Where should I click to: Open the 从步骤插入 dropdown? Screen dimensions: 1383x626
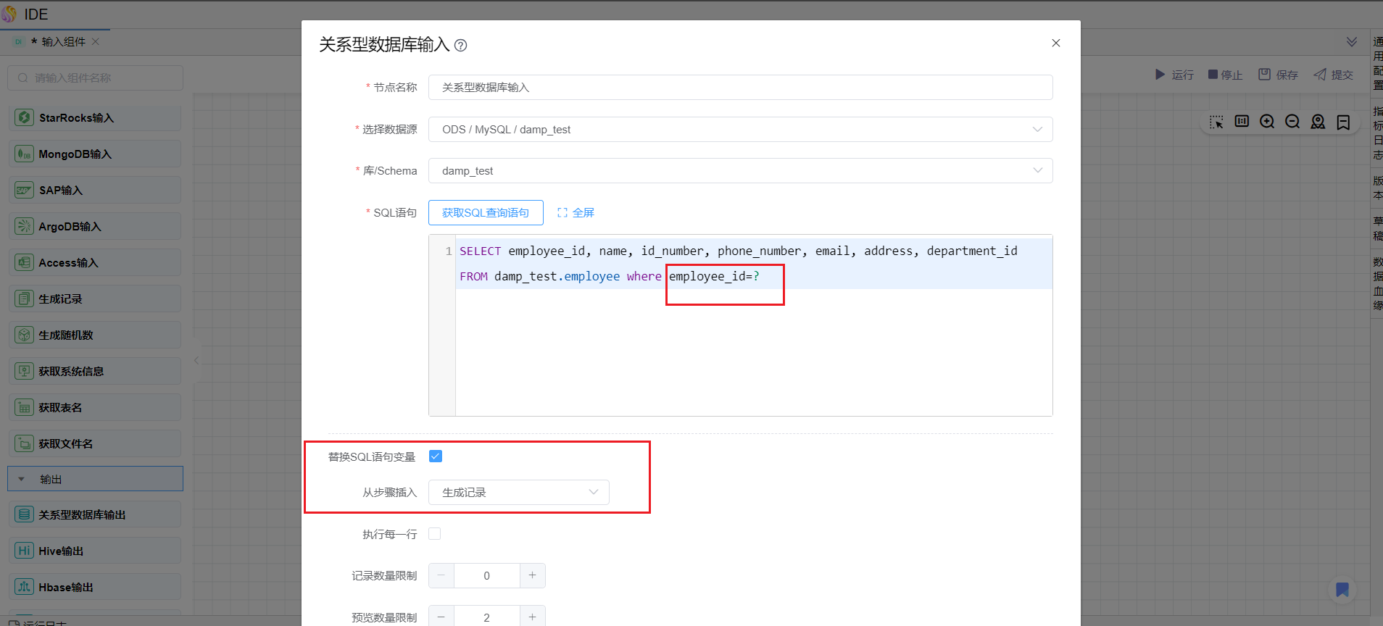[518, 493]
